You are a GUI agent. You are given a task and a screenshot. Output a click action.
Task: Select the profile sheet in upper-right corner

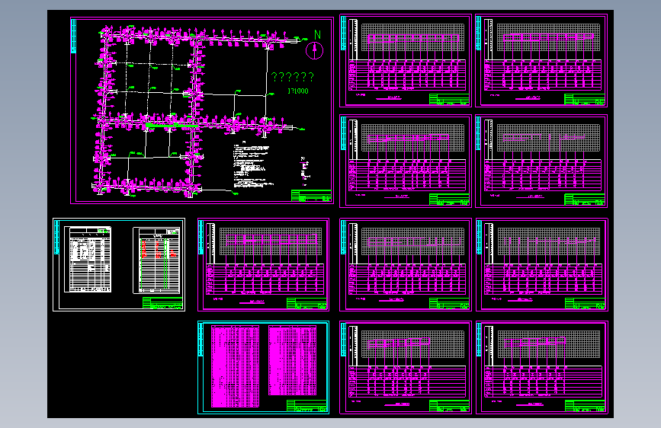541,61
